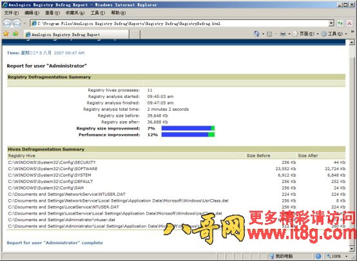Expand the address bar history dropdown

pos(331,23)
